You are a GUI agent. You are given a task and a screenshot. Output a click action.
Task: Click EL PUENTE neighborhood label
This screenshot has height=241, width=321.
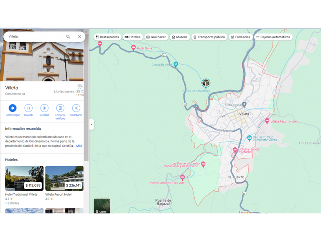point(236,177)
